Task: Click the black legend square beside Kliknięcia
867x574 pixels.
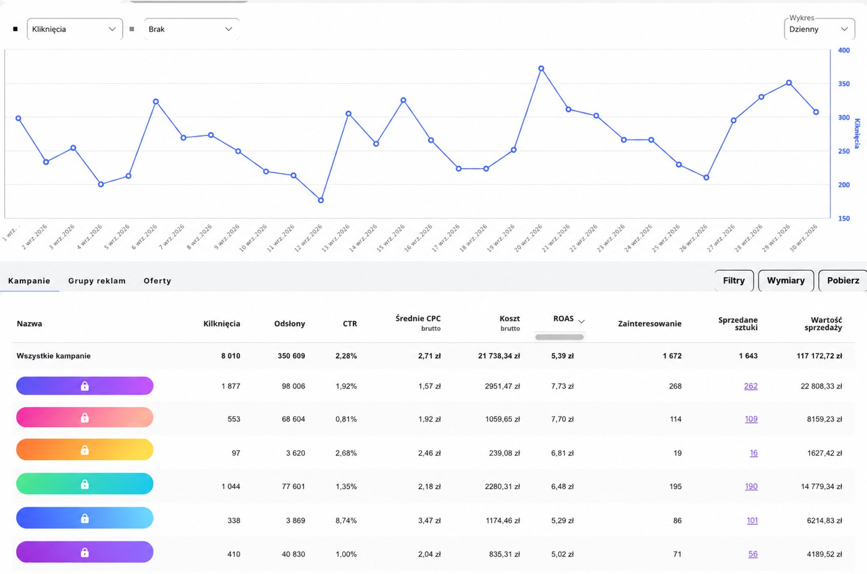Action: tap(15, 29)
